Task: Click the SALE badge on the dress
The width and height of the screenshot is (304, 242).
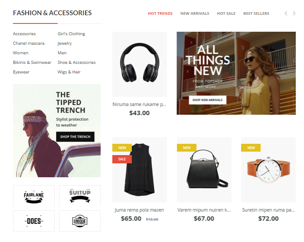Action: click(x=122, y=159)
